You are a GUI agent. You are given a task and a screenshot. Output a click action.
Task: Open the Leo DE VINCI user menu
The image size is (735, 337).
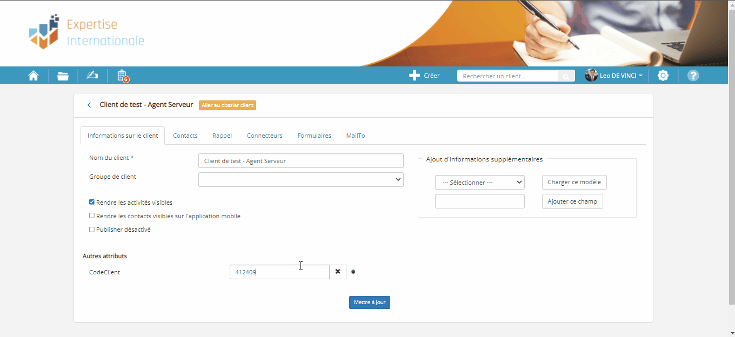coord(614,76)
